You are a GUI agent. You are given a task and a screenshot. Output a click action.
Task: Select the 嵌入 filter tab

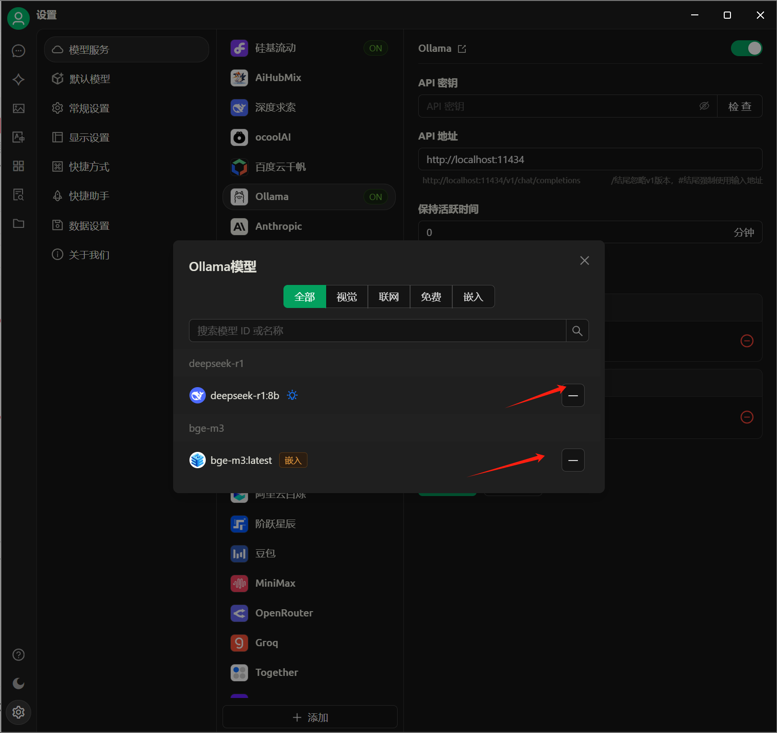pos(473,297)
